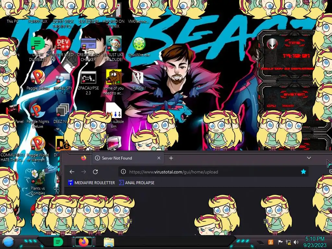Click the VM0Technic... desktop label
Screen dimensions: 332x249
pyautogui.click(x=139, y=21)
